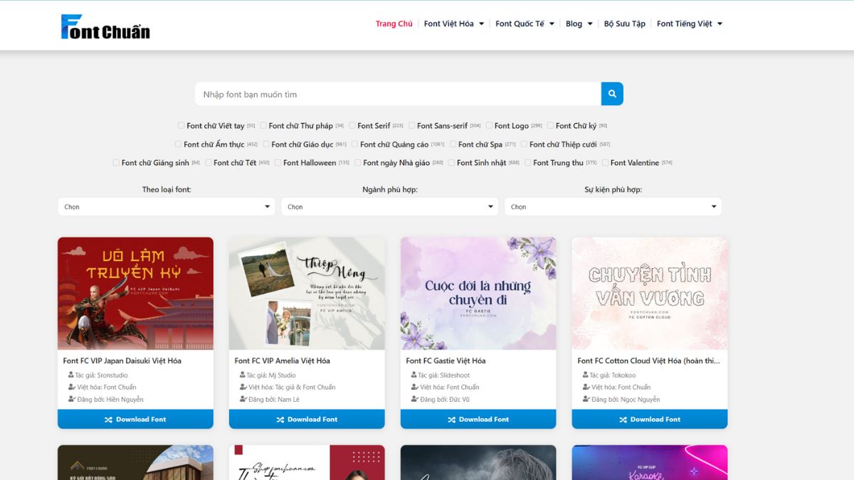Open Font FC Gastie Việt Hóa title
This screenshot has height=480, width=854.
point(446,361)
